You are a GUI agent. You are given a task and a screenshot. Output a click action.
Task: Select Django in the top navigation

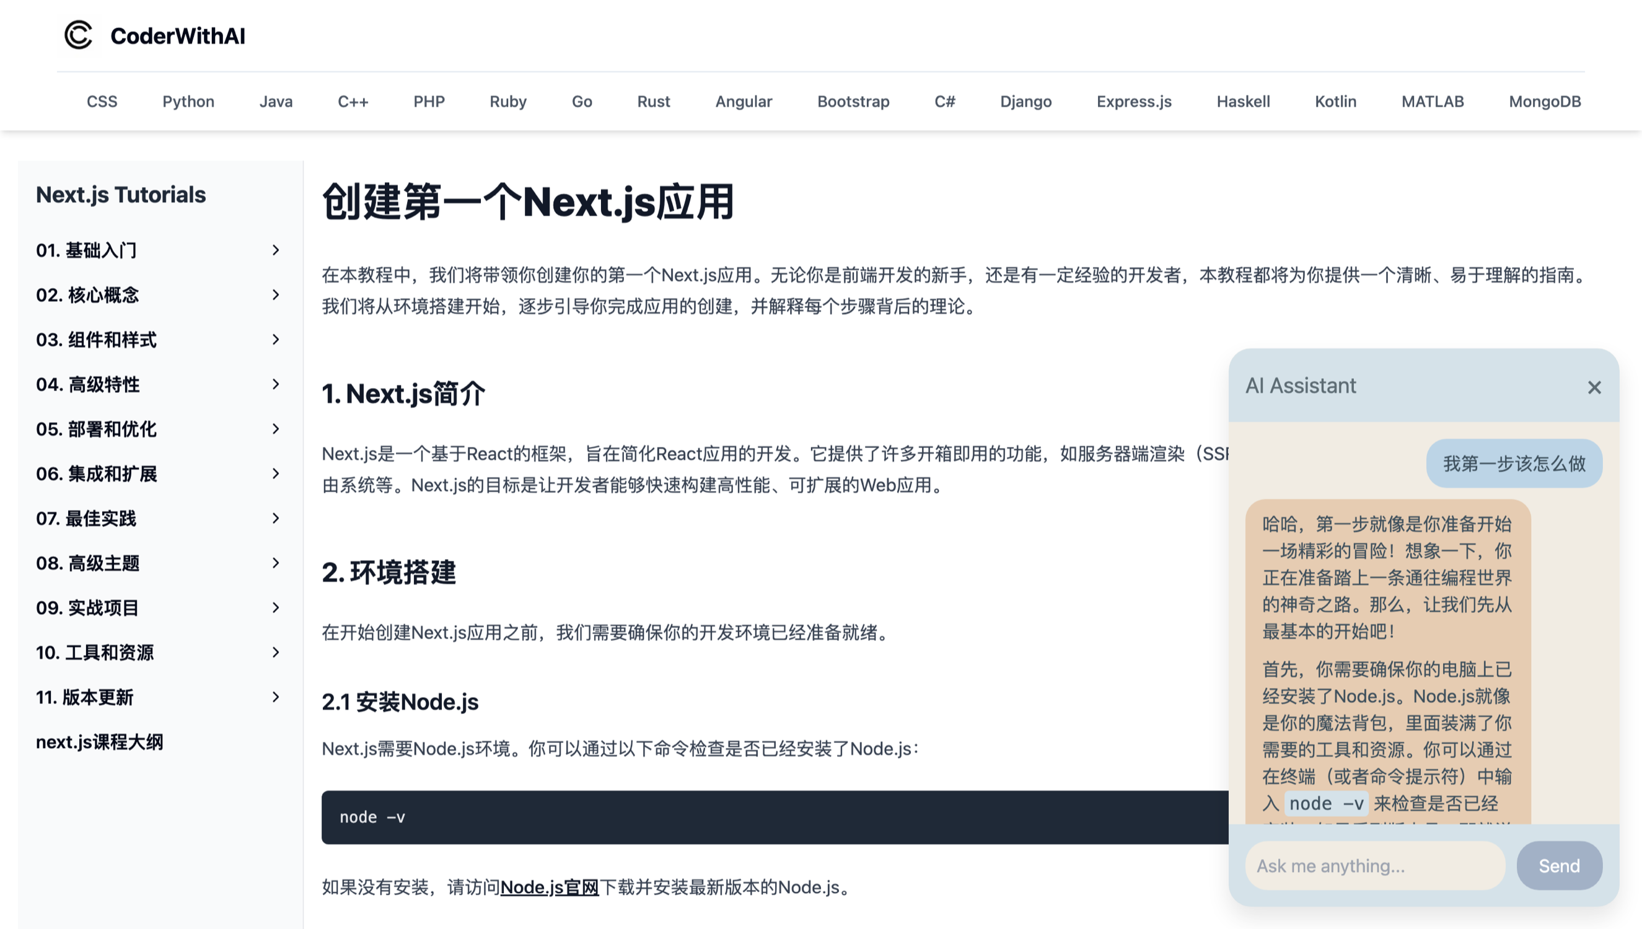click(1025, 102)
